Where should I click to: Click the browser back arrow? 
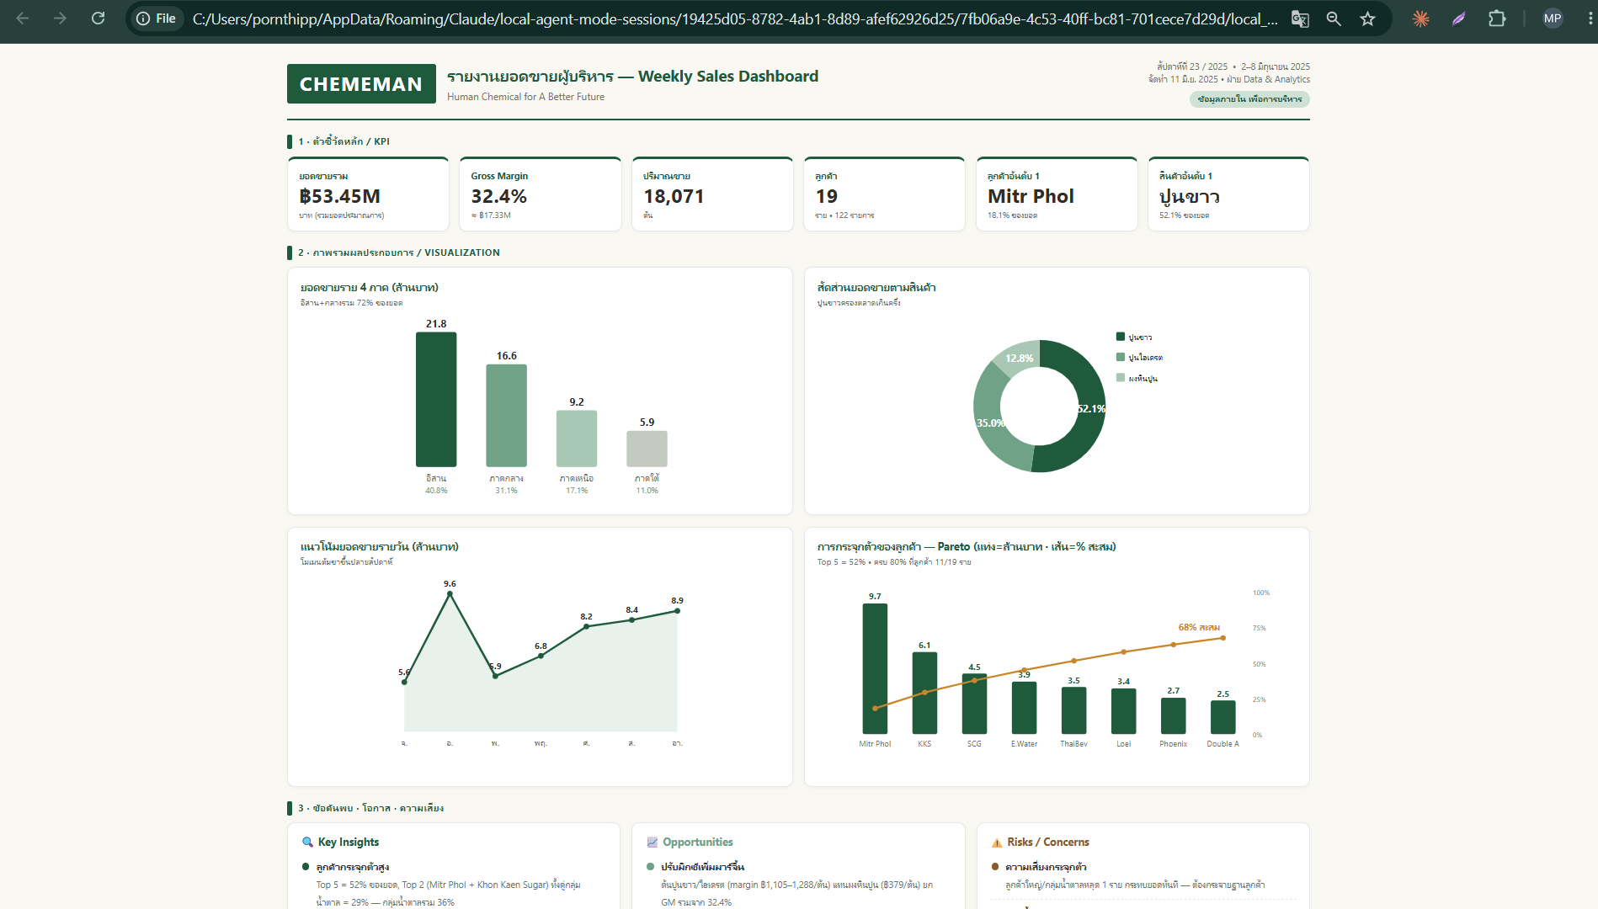(x=23, y=19)
